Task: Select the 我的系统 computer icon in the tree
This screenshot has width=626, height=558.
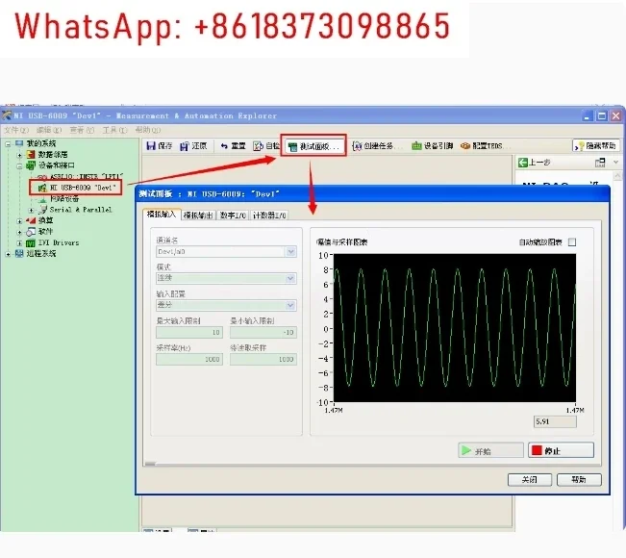Action: point(19,143)
